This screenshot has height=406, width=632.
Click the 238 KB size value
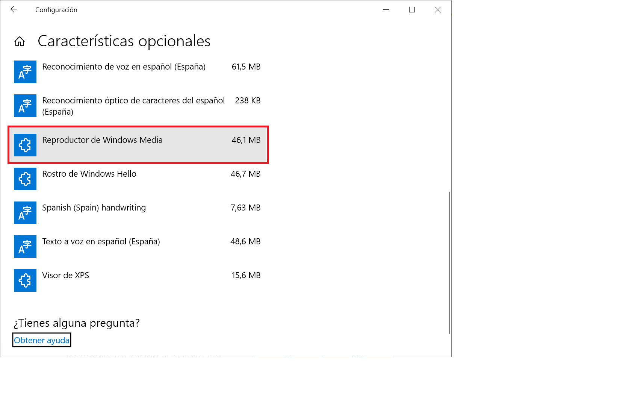248,100
